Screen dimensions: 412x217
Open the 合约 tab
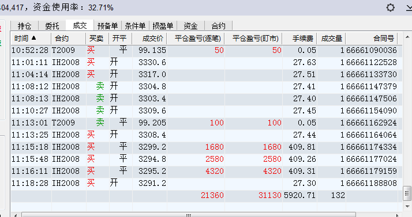point(218,26)
